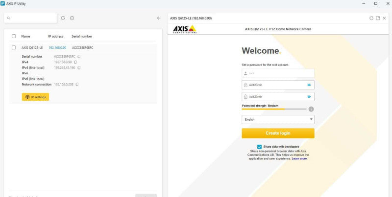Select the AXIS Q6125-LE device name

click(32, 47)
